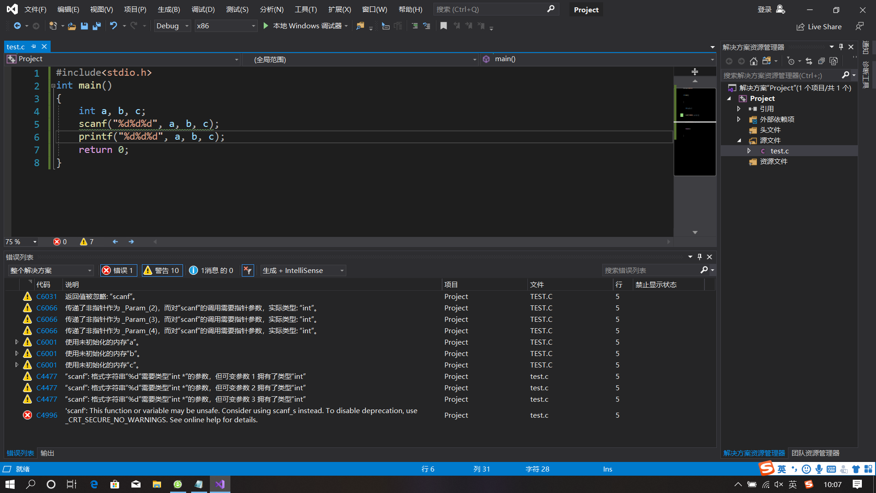Click the Solution Explorer search field
Image resolution: width=876 pixels, height=493 pixels.
[x=781, y=75]
